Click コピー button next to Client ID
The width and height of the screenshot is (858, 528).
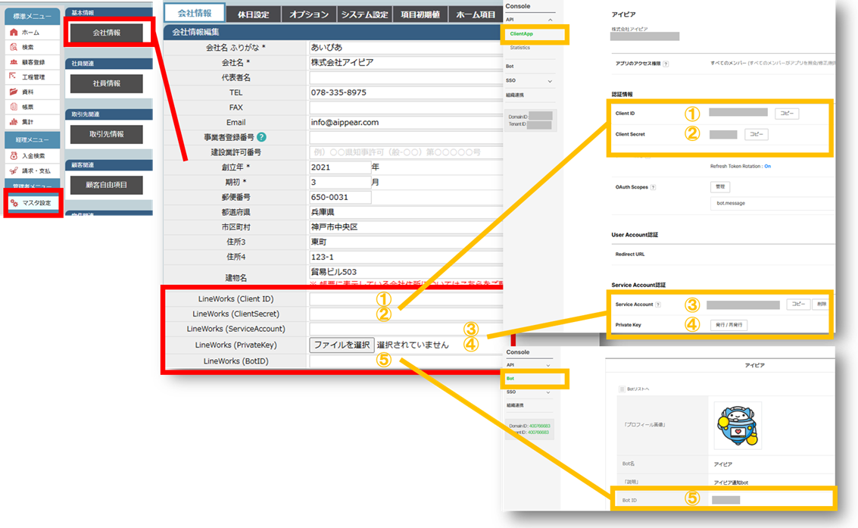click(x=786, y=114)
